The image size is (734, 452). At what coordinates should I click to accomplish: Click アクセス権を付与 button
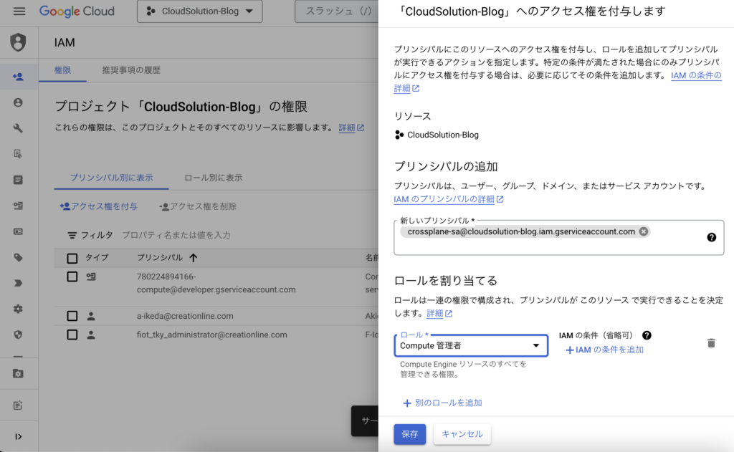pyautogui.click(x=98, y=206)
